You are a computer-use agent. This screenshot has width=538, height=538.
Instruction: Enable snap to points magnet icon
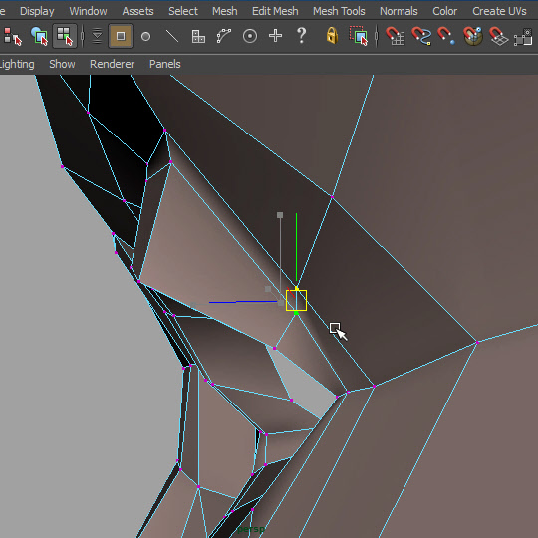coord(446,36)
